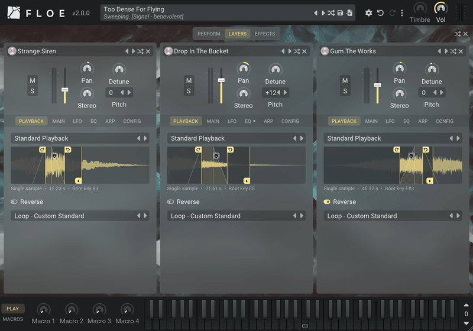Viewport: 473px width, 331px height.
Task: Click the Macro 1 knob
Action: pos(43,309)
